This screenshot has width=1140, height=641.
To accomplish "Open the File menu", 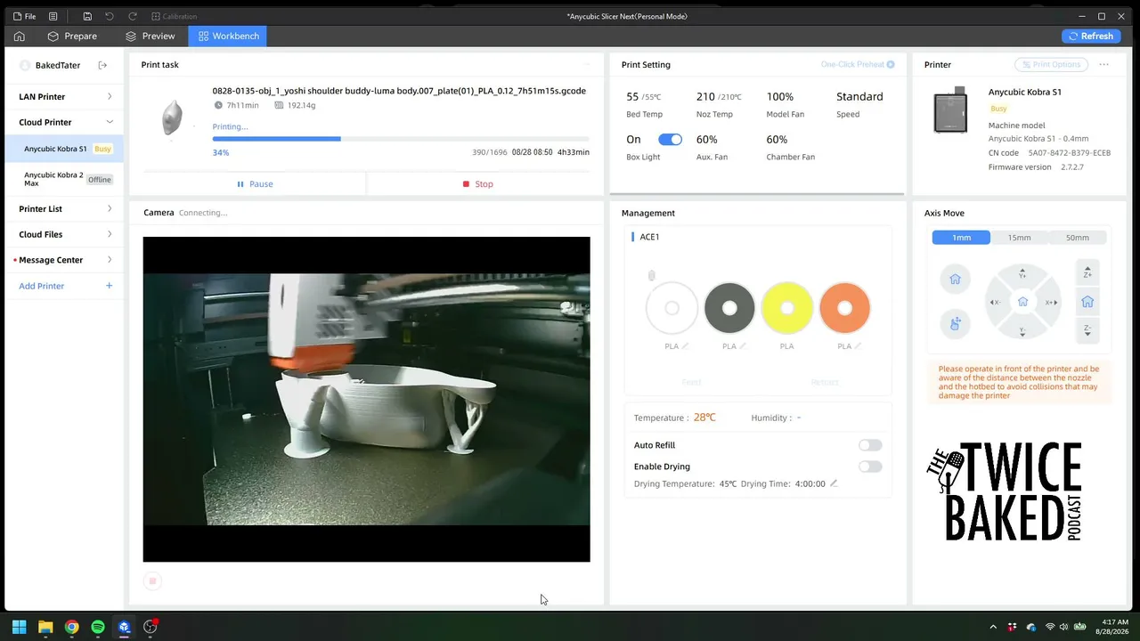I will 24,16.
